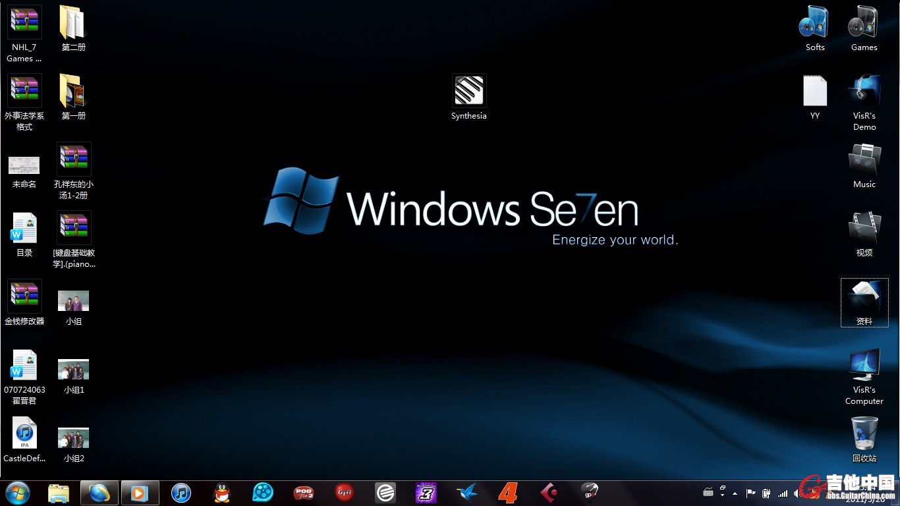
Task: Show hidden system tray icons
Action: coord(735,493)
